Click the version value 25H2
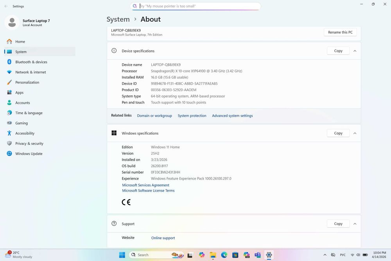 155,153
